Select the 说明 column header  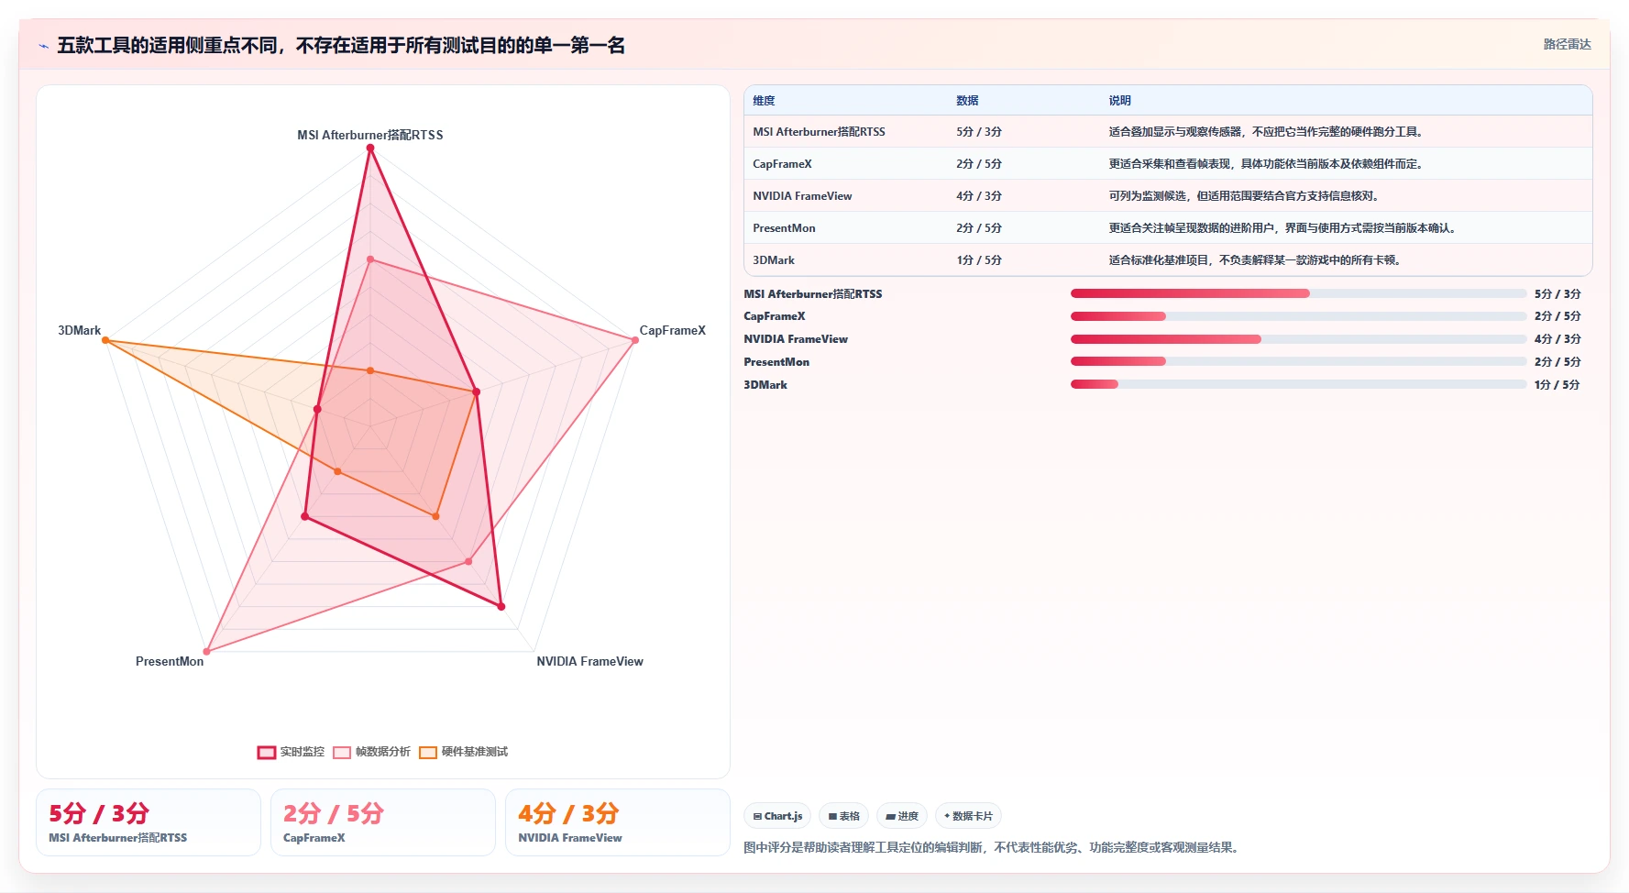(1119, 101)
